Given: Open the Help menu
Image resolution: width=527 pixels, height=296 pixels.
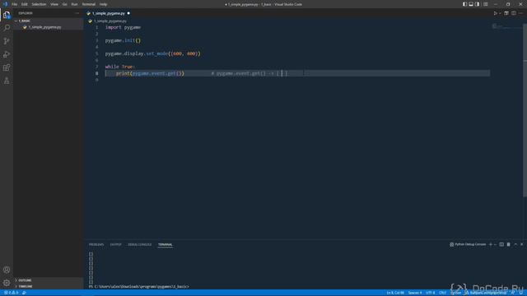Looking at the screenshot, I should click(103, 4).
